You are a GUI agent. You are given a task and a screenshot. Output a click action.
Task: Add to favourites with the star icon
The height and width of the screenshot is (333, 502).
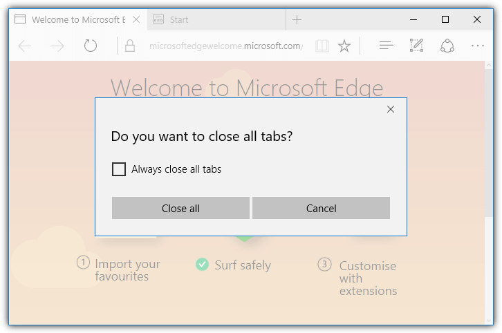pos(344,46)
